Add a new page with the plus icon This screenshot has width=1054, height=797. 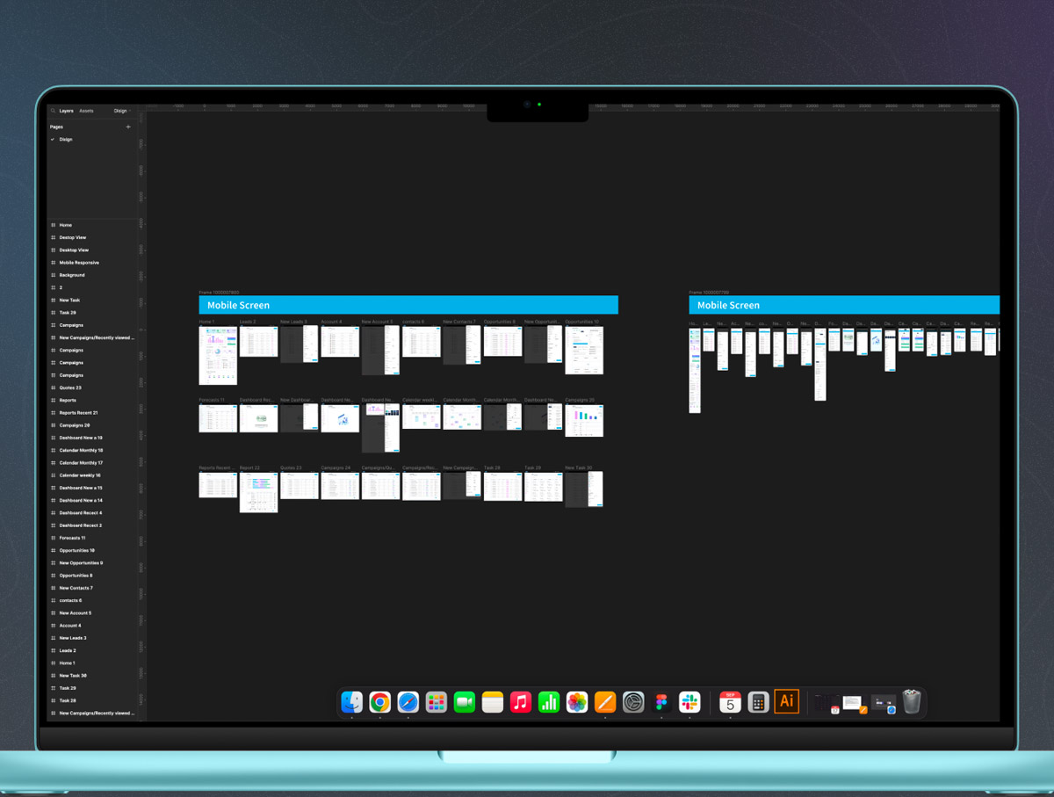click(128, 127)
